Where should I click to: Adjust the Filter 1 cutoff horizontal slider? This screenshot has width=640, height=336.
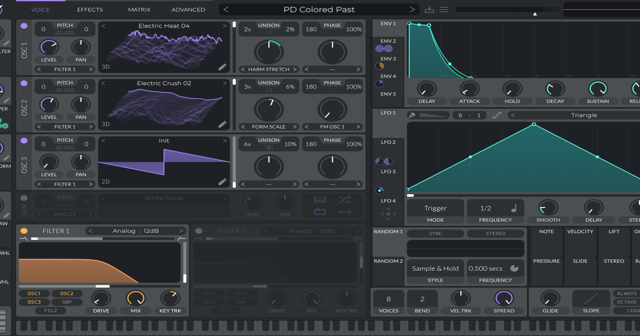tap(99, 286)
